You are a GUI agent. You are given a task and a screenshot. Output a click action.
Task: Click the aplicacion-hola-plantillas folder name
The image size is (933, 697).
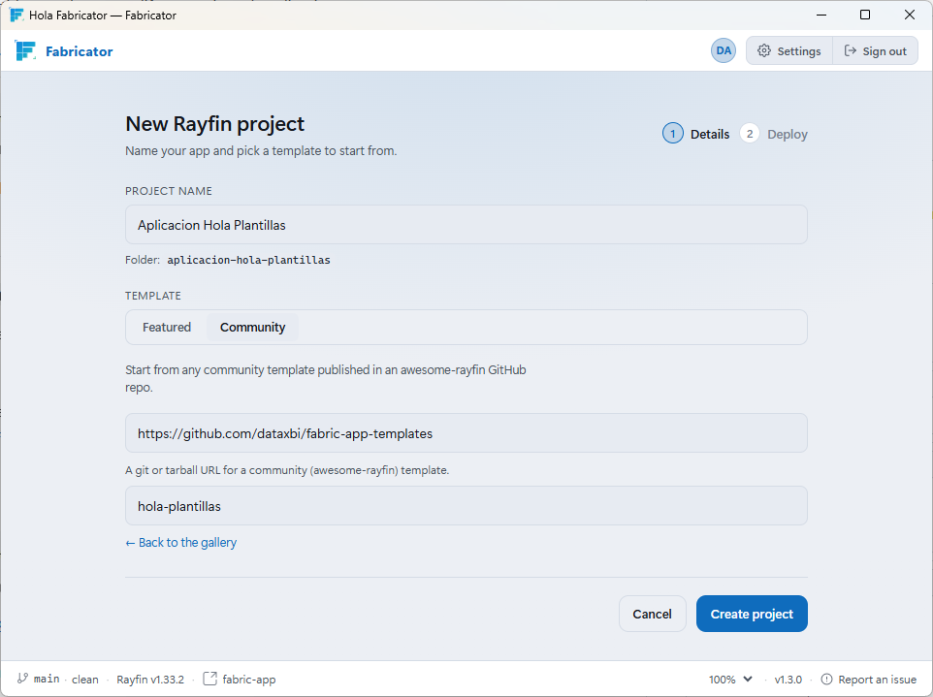point(248,260)
